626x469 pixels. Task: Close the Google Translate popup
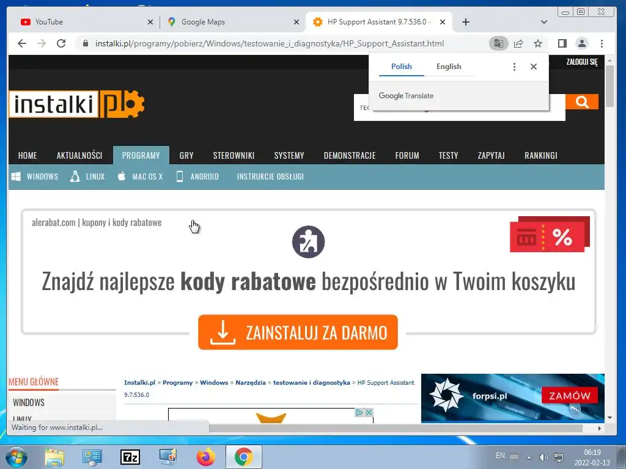(533, 67)
